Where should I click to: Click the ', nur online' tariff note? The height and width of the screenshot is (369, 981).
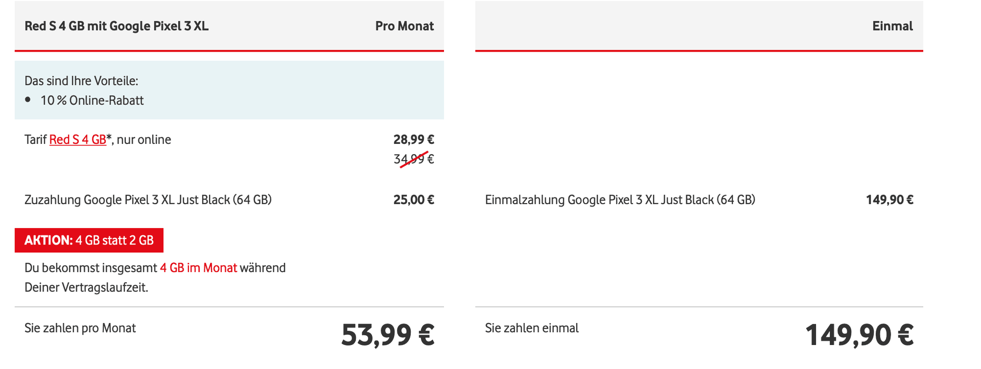142,139
